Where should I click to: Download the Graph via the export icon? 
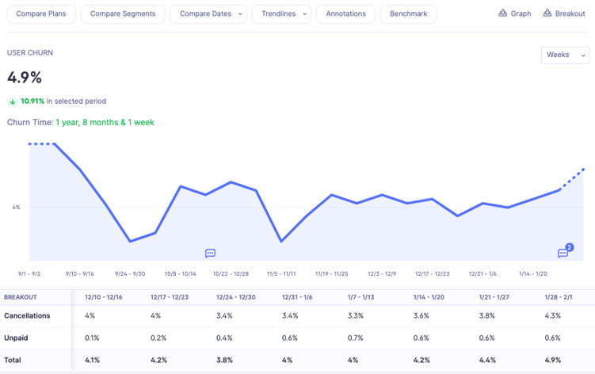[x=503, y=13]
